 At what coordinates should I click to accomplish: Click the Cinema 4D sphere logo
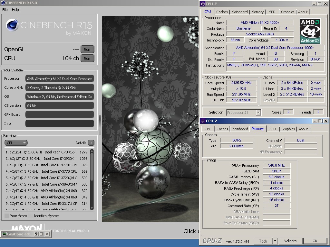[x=12, y=25]
